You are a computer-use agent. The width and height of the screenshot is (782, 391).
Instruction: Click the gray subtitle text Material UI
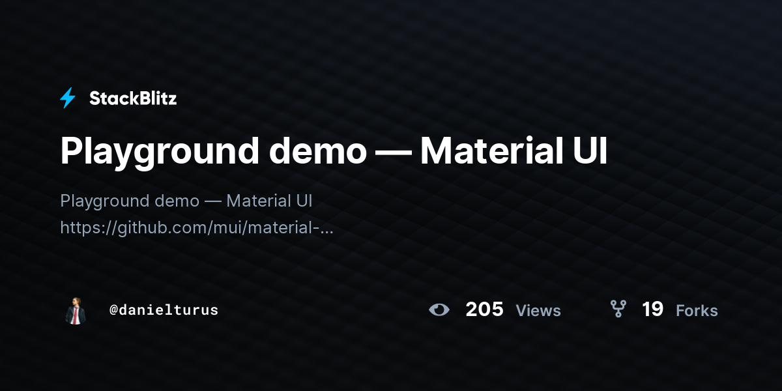(x=269, y=201)
